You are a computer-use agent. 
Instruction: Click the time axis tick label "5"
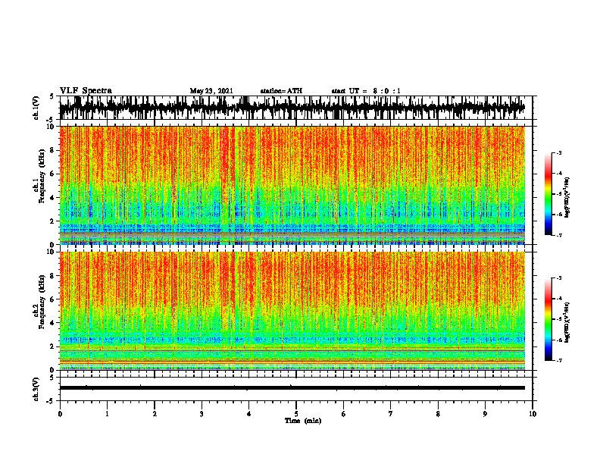296,414
